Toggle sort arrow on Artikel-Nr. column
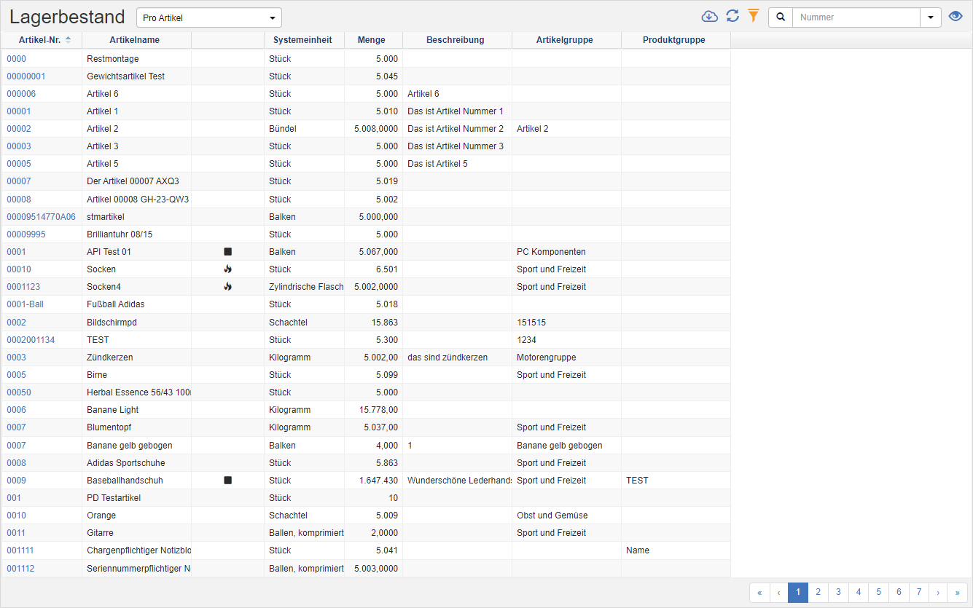The image size is (973, 608). (69, 40)
